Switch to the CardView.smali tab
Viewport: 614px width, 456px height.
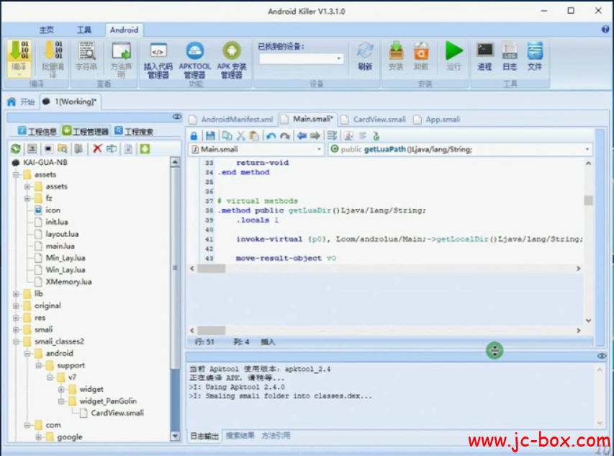pos(379,119)
